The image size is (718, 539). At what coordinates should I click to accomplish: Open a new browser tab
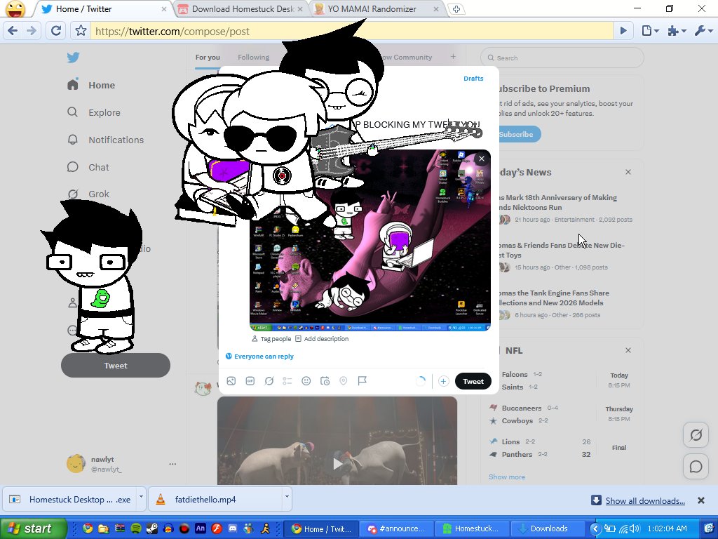pyautogui.click(x=456, y=9)
